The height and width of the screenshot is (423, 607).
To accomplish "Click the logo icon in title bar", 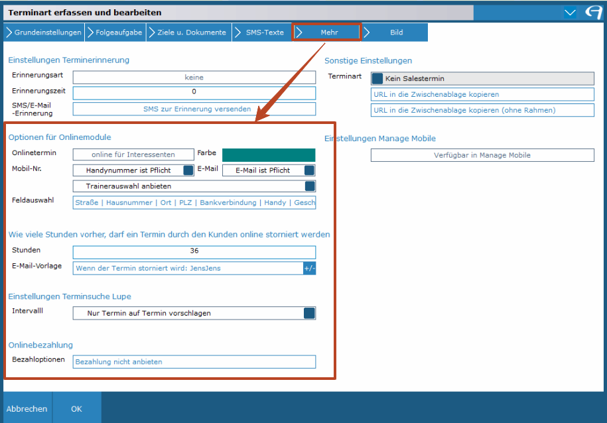I will point(593,13).
